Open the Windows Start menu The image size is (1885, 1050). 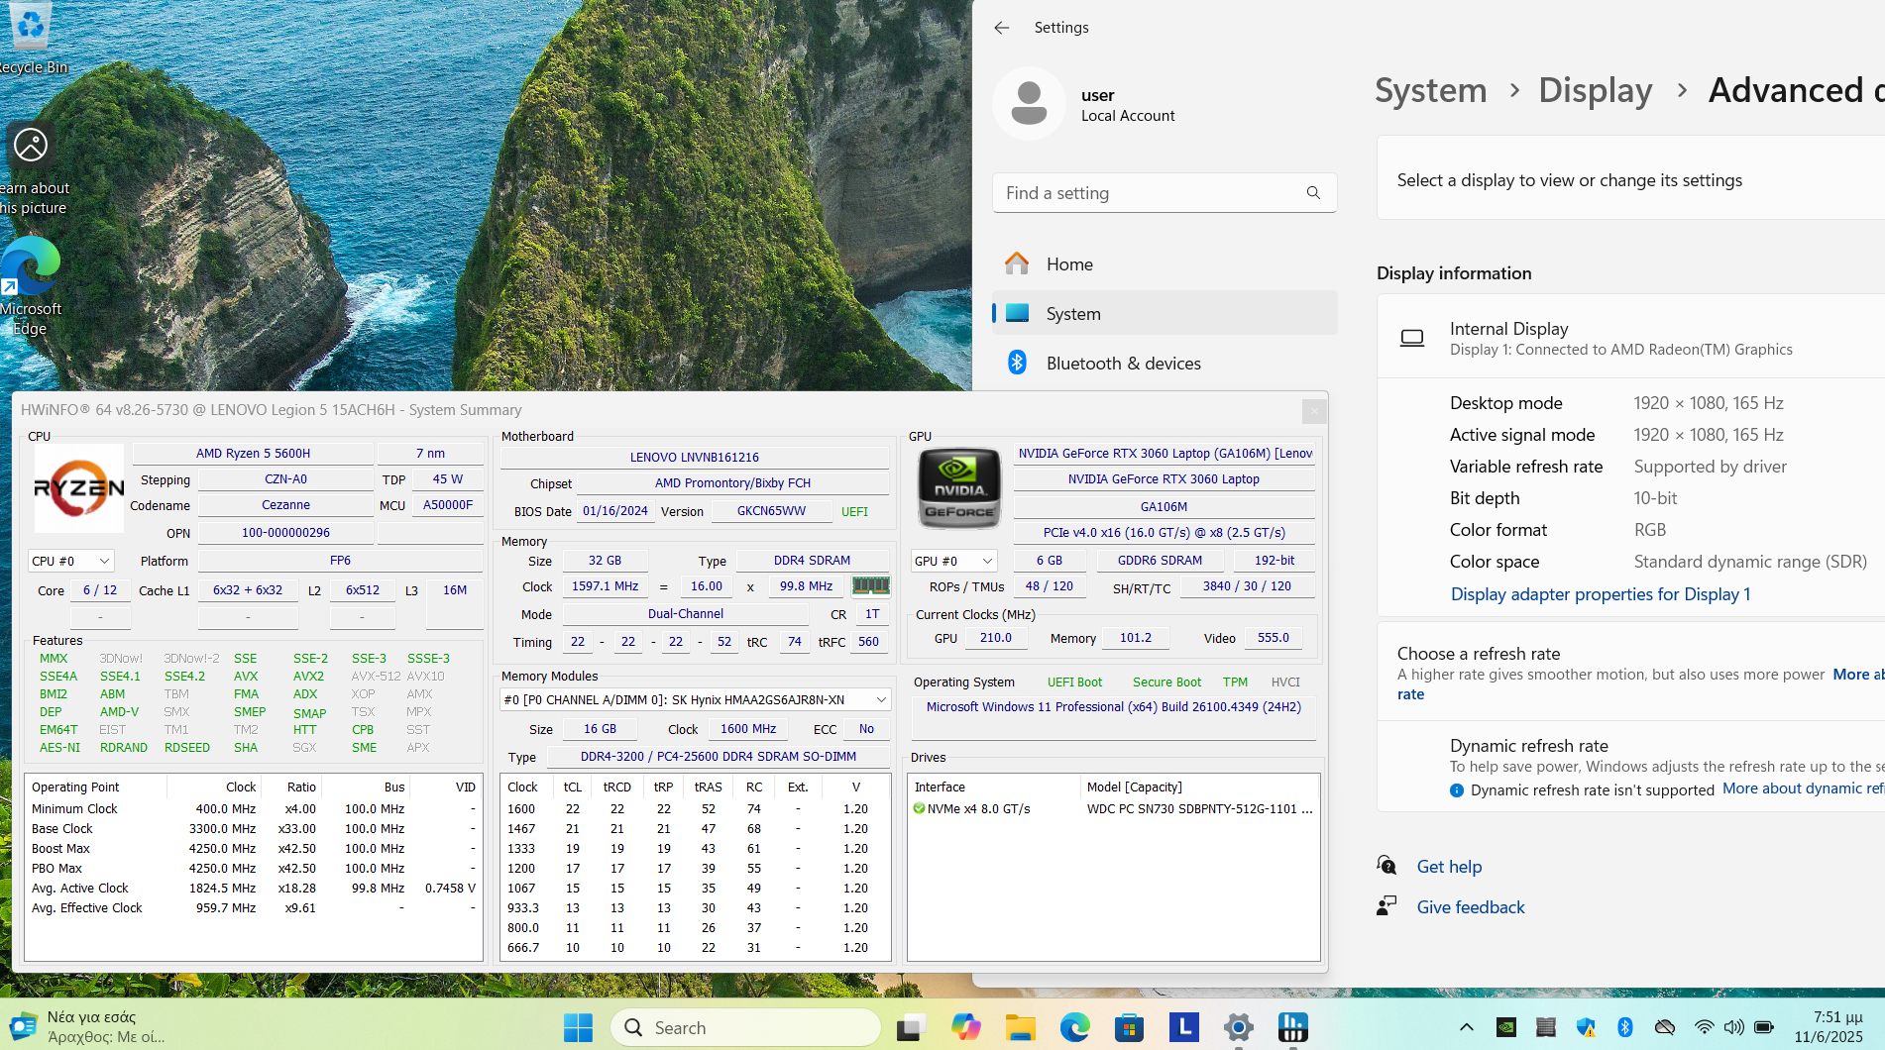(x=578, y=1027)
